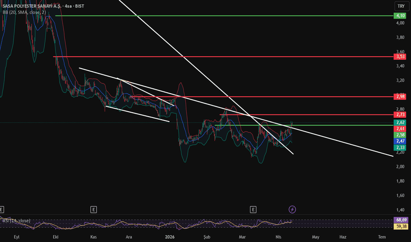Screen dimensions: 411x242
Task: Click the Şub month label on the time axis
Action: pyautogui.click(x=207, y=237)
